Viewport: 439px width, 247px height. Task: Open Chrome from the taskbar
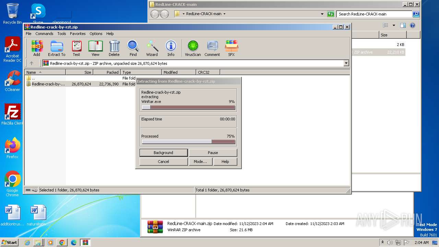62,243
